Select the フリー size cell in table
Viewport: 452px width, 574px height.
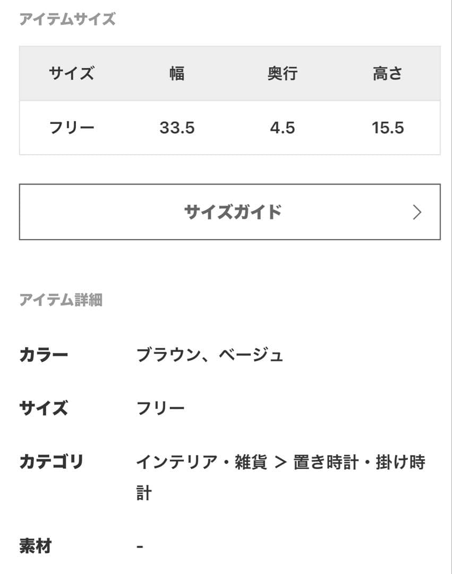(x=72, y=128)
